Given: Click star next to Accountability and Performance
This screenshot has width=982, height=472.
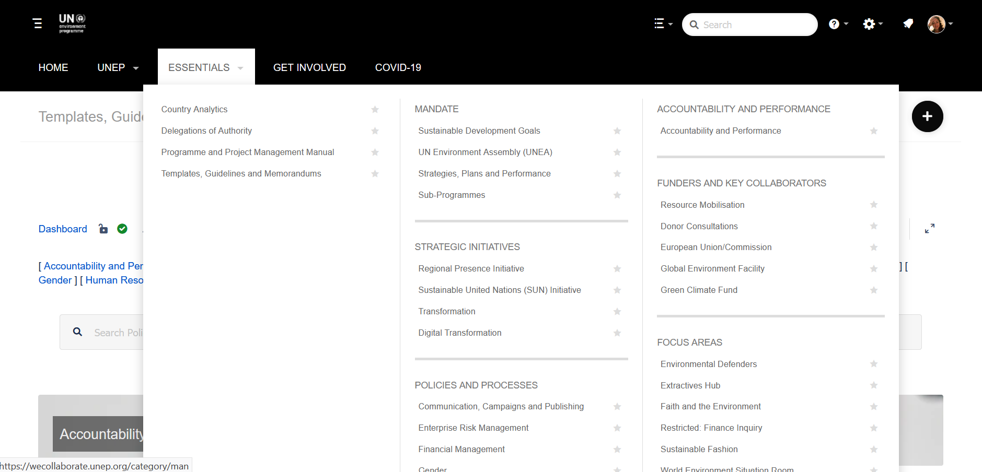Looking at the screenshot, I should pyautogui.click(x=874, y=131).
